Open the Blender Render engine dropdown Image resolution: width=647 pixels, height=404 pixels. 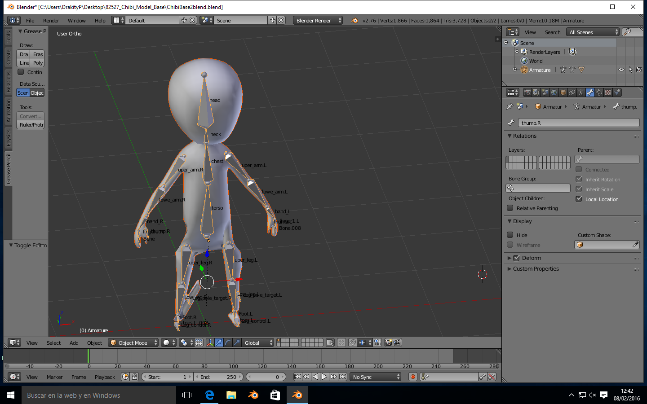318,20
